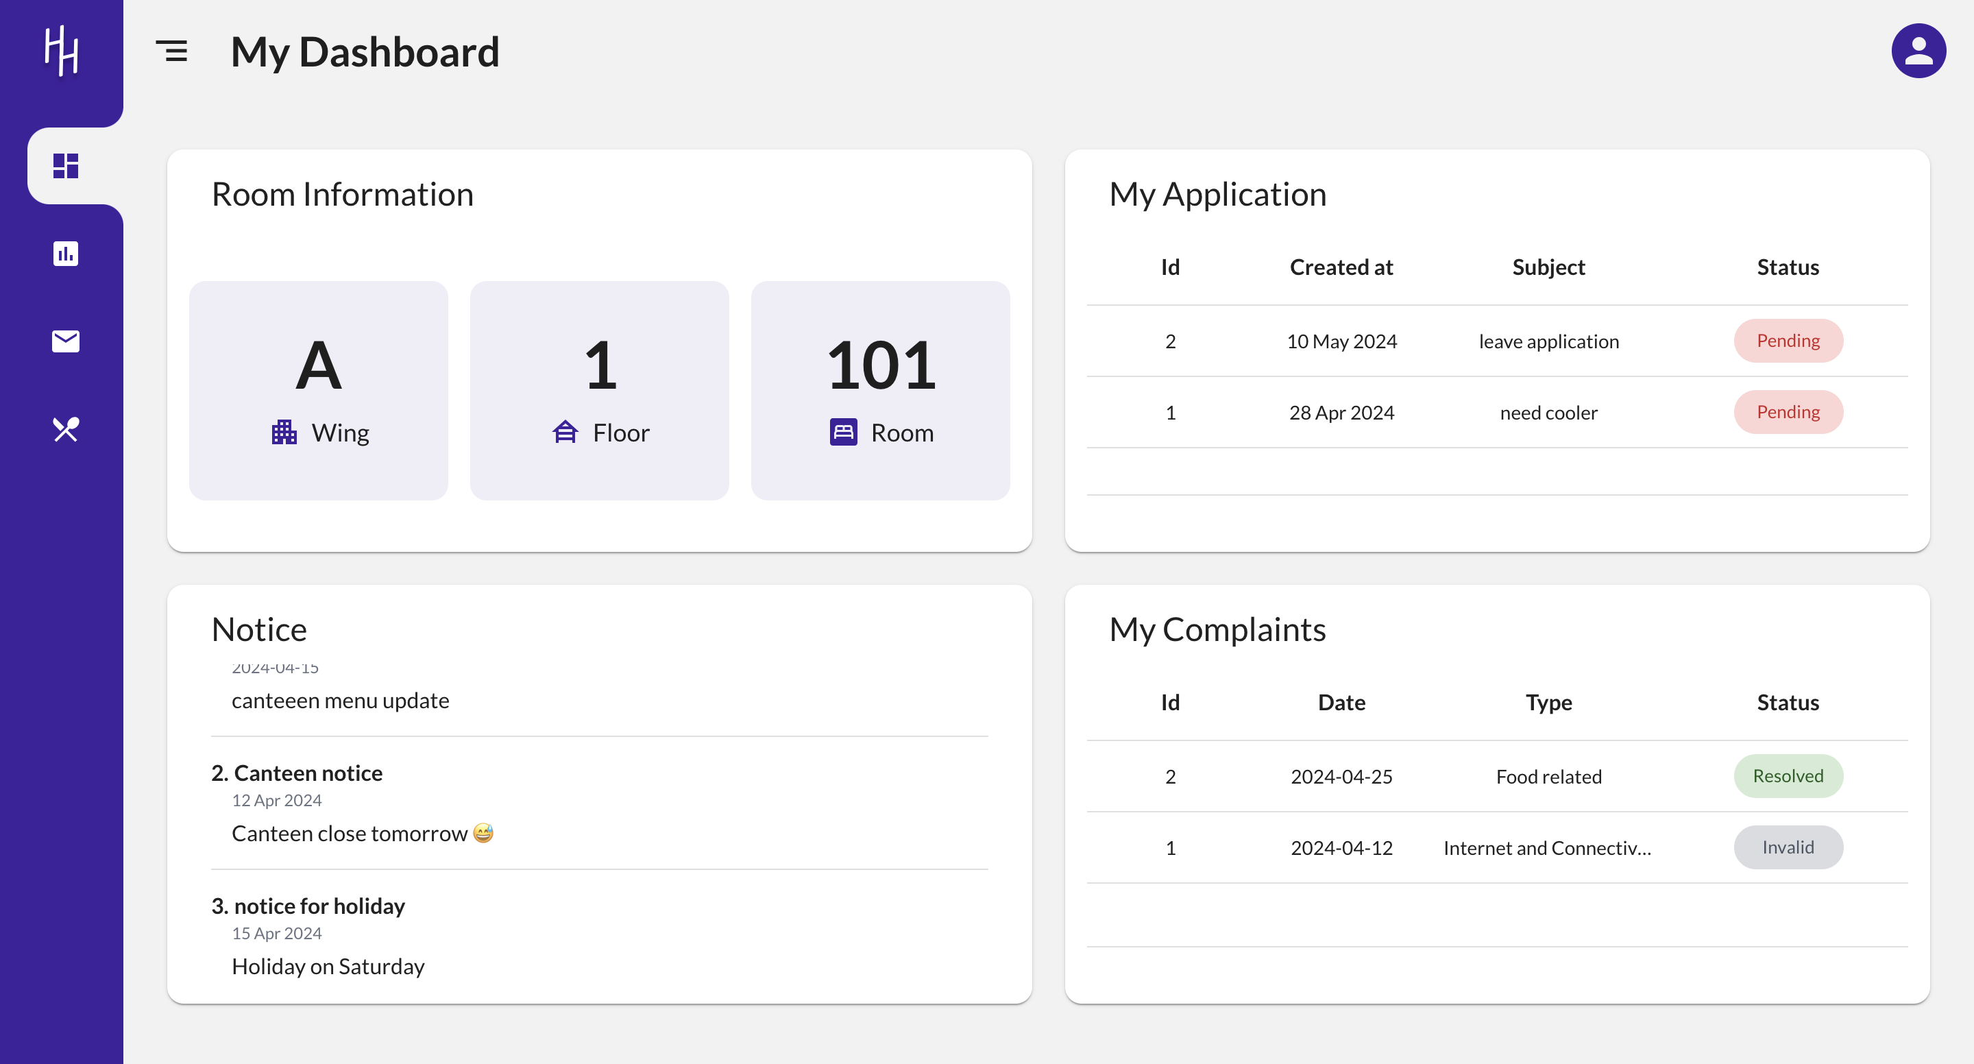
Task: Click Pending status for need cooler
Action: 1788,411
